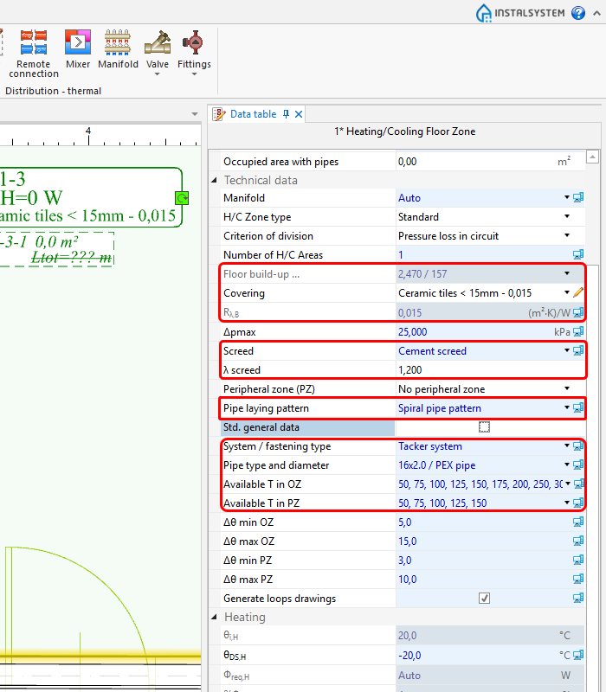Collapse the Technical data section
Screen dimensions: 606x692
pos(215,180)
